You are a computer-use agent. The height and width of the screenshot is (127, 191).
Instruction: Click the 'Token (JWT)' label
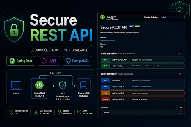55,73
